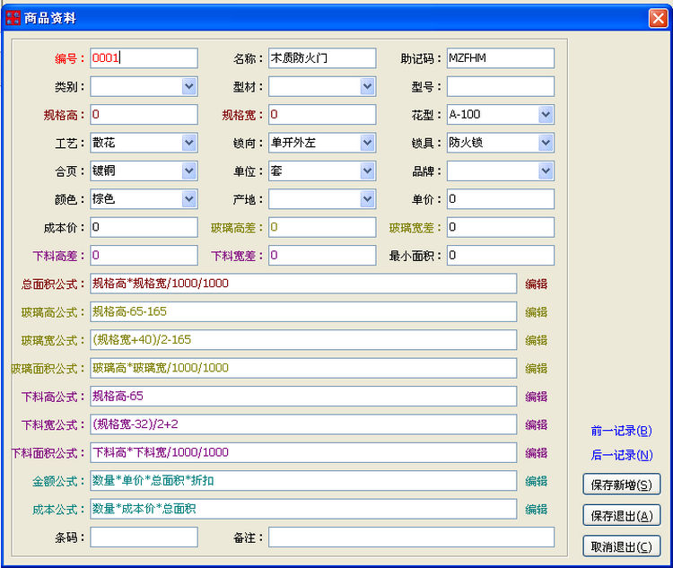This screenshot has width=673, height=568.
Task: Click the 下料宽公式 formula field
Action: tap(303, 424)
